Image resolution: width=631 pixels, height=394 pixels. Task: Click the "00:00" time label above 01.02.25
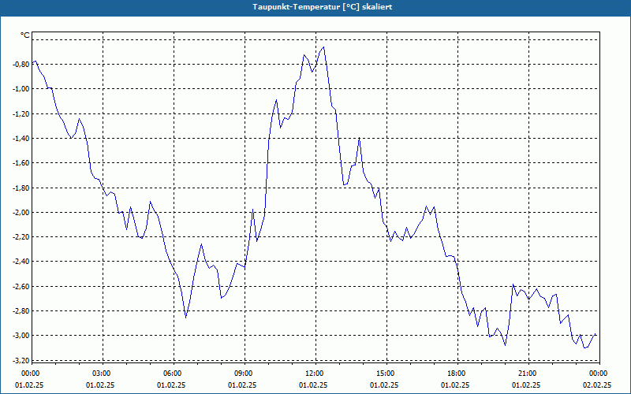(29, 374)
